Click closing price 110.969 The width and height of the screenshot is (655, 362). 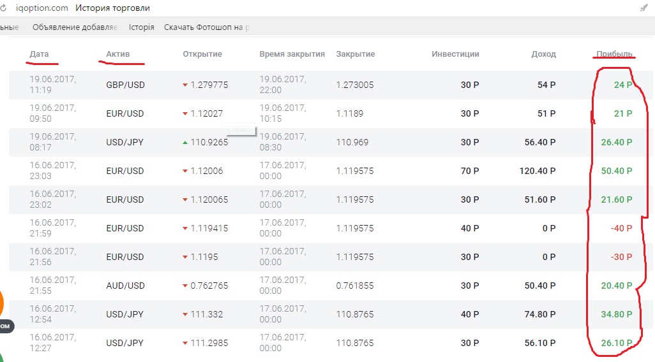click(352, 142)
